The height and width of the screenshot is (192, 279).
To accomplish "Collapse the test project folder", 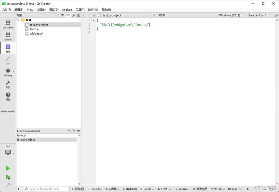I will point(18,20).
